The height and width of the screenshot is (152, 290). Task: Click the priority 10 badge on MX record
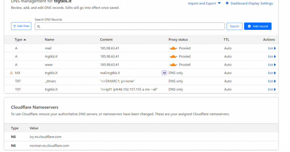pos(164,73)
